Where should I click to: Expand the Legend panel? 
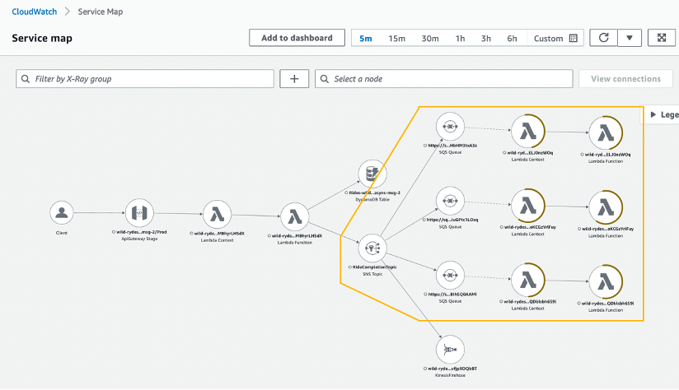pyautogui.click(x=660, y=114)
